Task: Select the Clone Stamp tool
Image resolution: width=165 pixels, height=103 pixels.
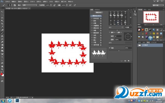Action: [x=2, y=36]
